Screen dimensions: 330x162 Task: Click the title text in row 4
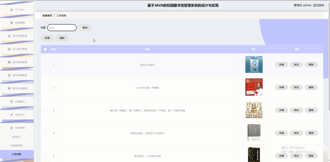click(x=147, y=133)
